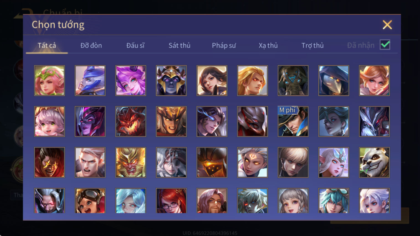
Task: Open the 'Sát thủ' tab
Action: pyautogui.click(x=180, y=45)
